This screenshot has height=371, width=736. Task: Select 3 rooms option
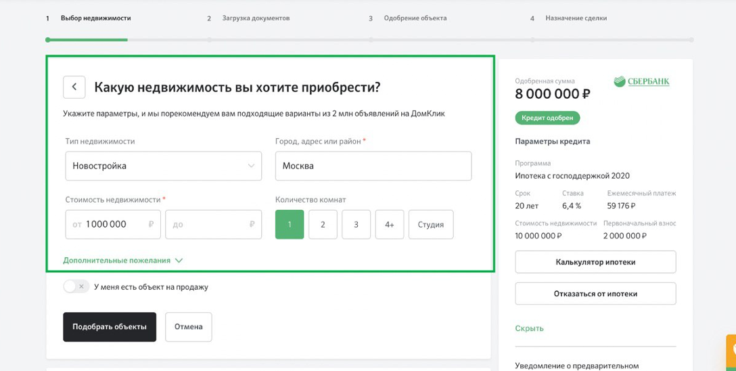pos(356,224)
